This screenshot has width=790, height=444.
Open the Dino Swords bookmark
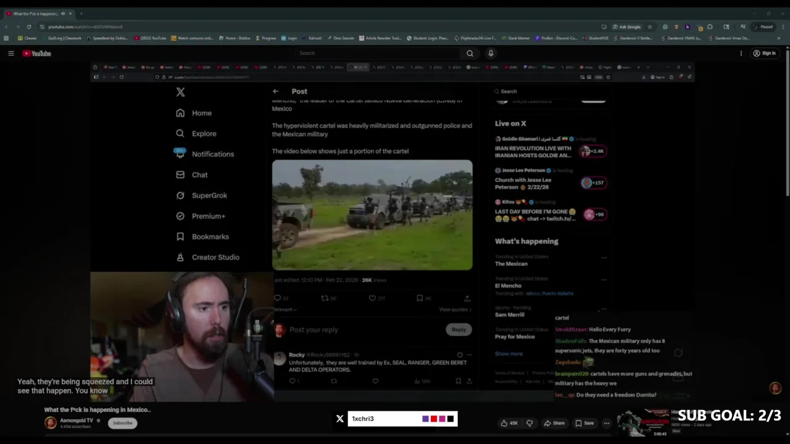[341, 38]
